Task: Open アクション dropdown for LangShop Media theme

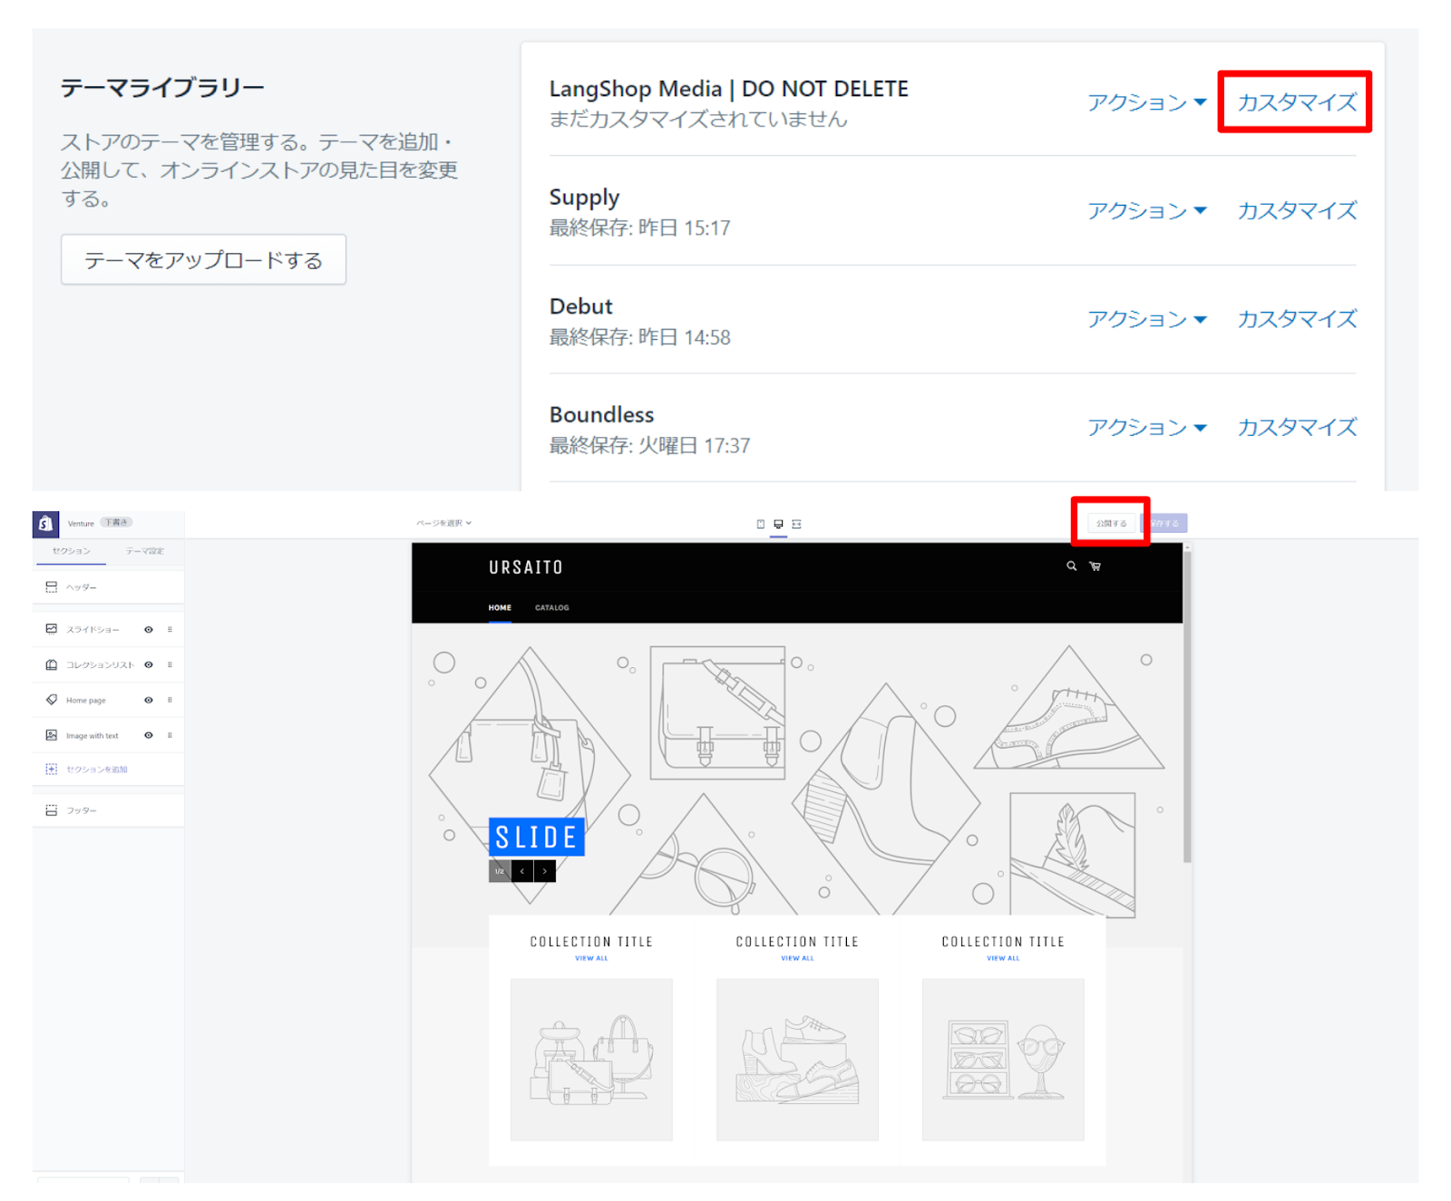Action: click(x=1147, y=102)
